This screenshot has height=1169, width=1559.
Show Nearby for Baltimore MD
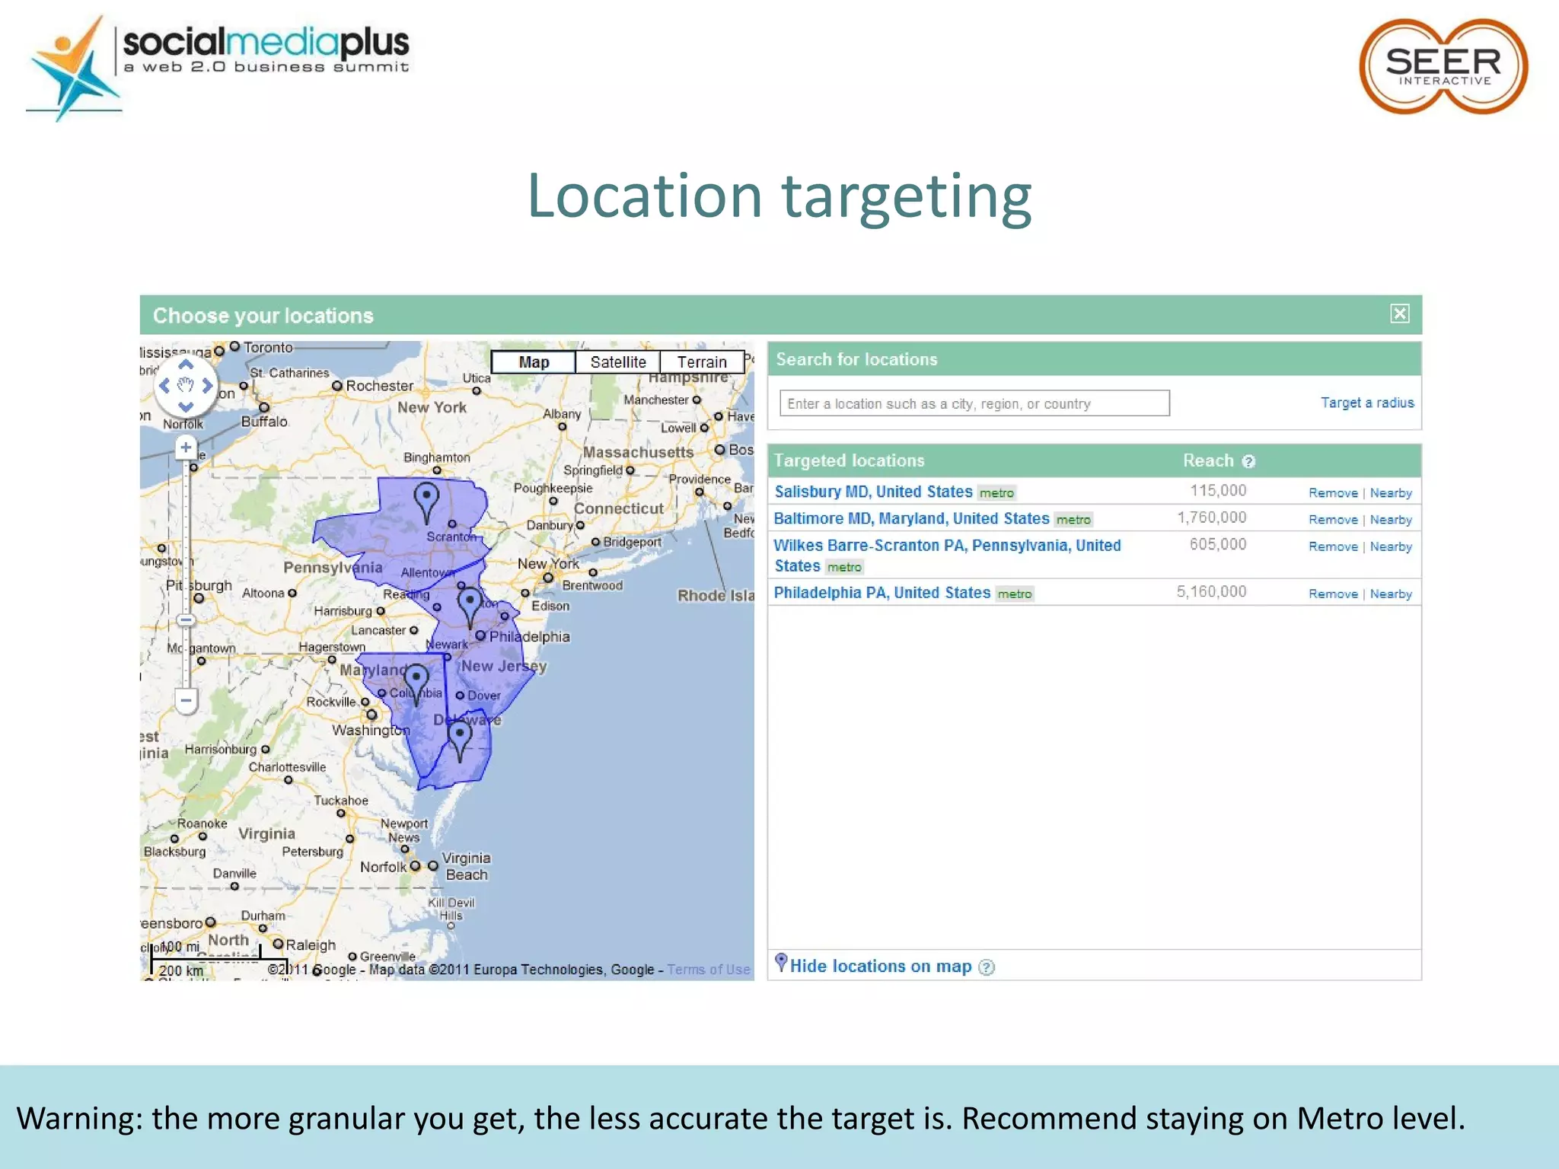click(1391, 520)
